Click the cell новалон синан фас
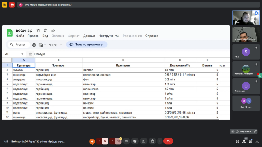Viewport: 262px width, 147px height. coord(123,75)
